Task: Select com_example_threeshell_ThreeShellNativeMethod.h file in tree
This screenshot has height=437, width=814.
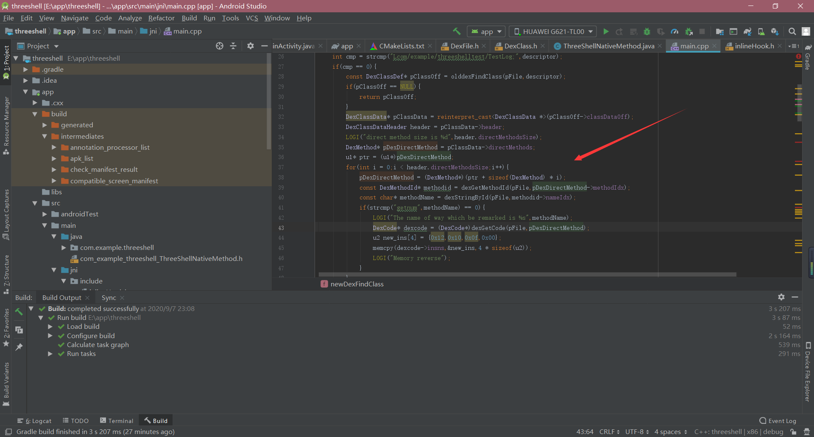Action: click(x=161, y=258)
